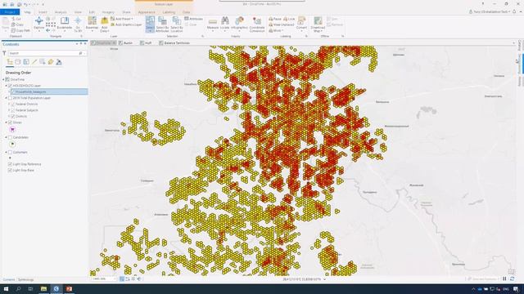List by Snapping icon

[x=43, y=62]
